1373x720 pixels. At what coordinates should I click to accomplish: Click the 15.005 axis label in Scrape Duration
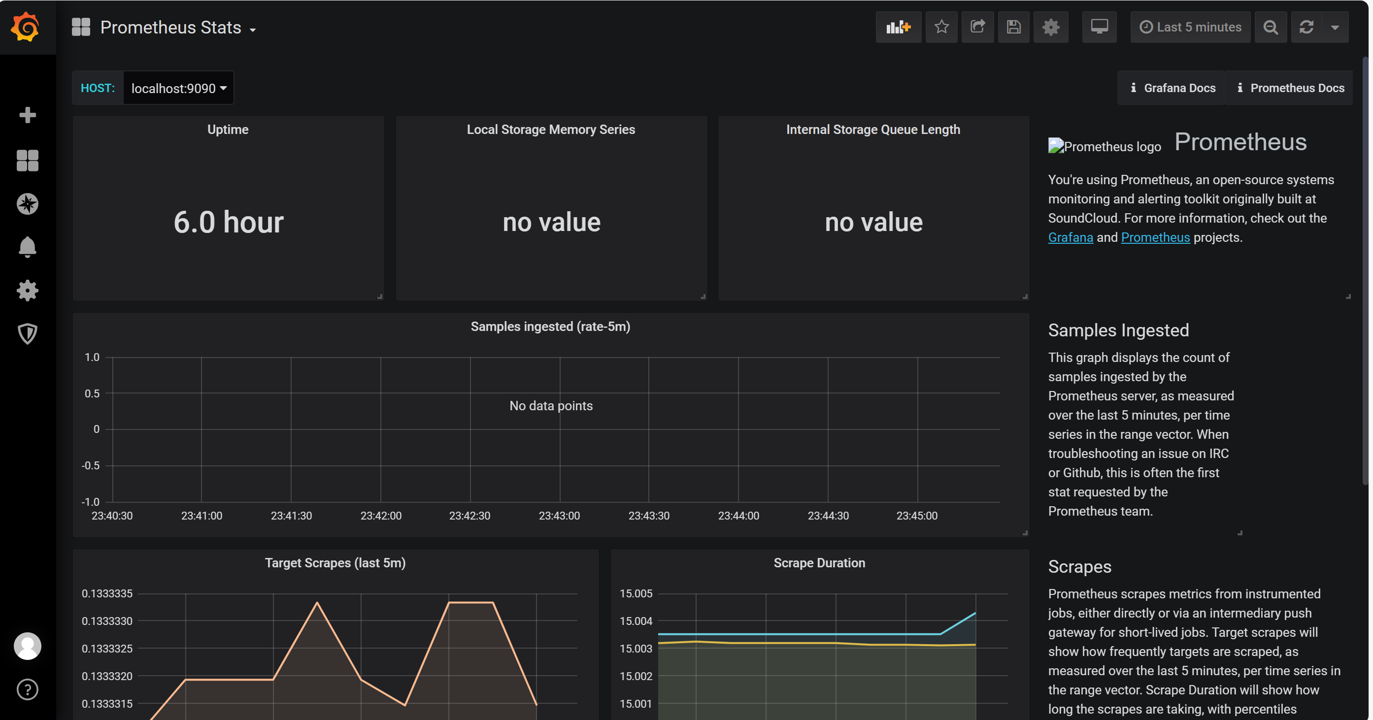pos(636,594)
